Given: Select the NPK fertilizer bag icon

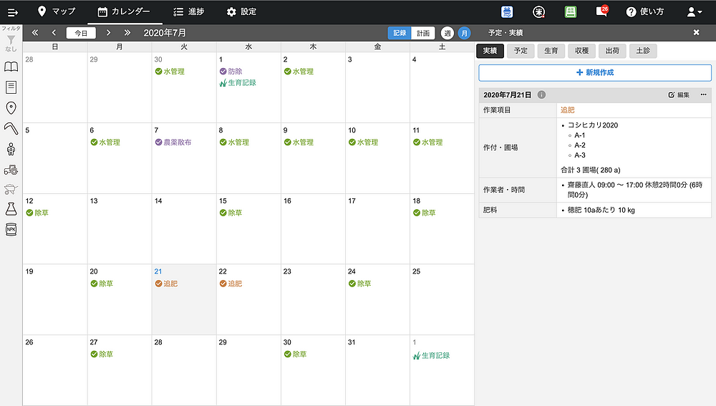Looking at the screenshot, I should 11,230.
